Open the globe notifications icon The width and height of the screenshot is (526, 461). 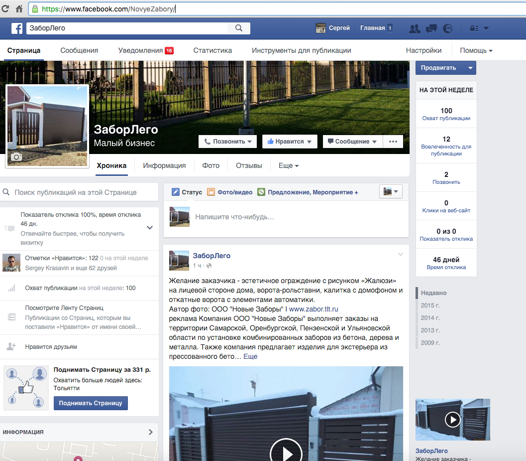point(448,28)
